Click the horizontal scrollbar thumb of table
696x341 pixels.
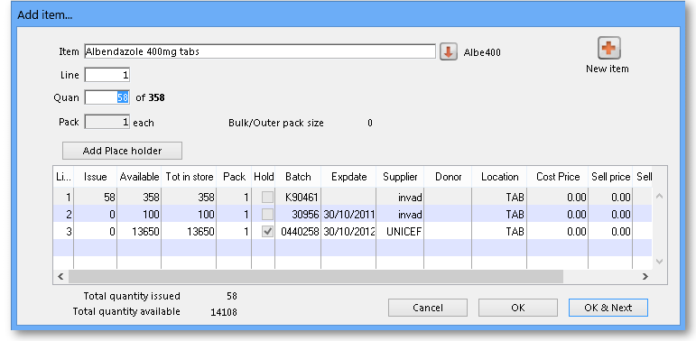pyautogui.click(x=316, y=276)
